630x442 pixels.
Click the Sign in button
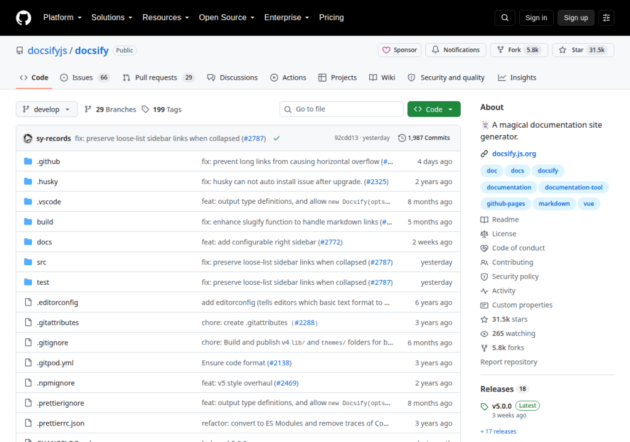536,18
